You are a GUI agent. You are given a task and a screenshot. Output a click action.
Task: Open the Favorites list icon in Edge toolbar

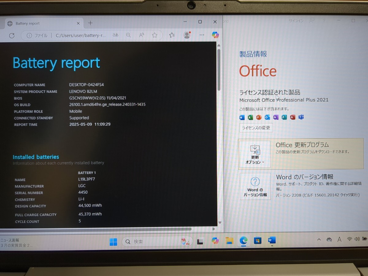(x=172, y=35)
